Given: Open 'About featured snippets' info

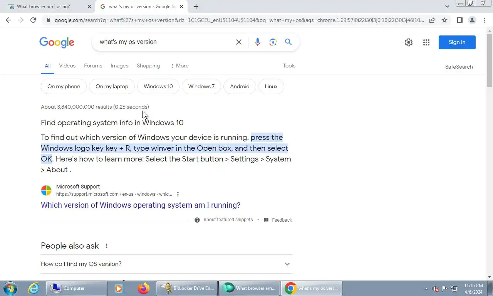Looking at the screenshot, I should tap(224, 220).
